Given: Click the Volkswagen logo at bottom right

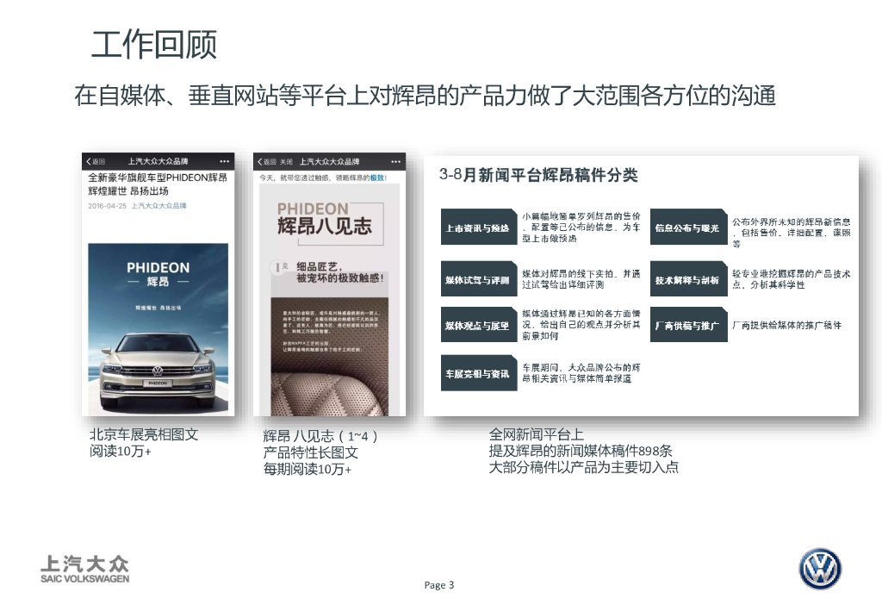Looking at the screenshot, I should (x=821, y=569).
